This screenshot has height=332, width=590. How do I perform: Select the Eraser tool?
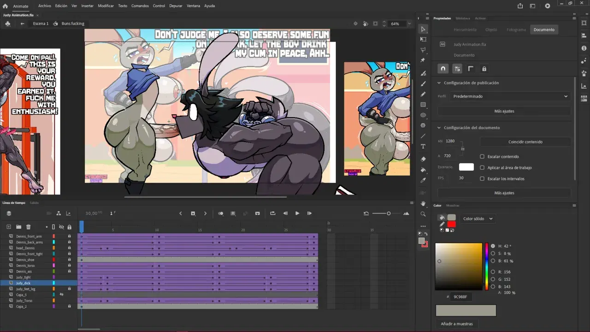(x=423, y=159)
